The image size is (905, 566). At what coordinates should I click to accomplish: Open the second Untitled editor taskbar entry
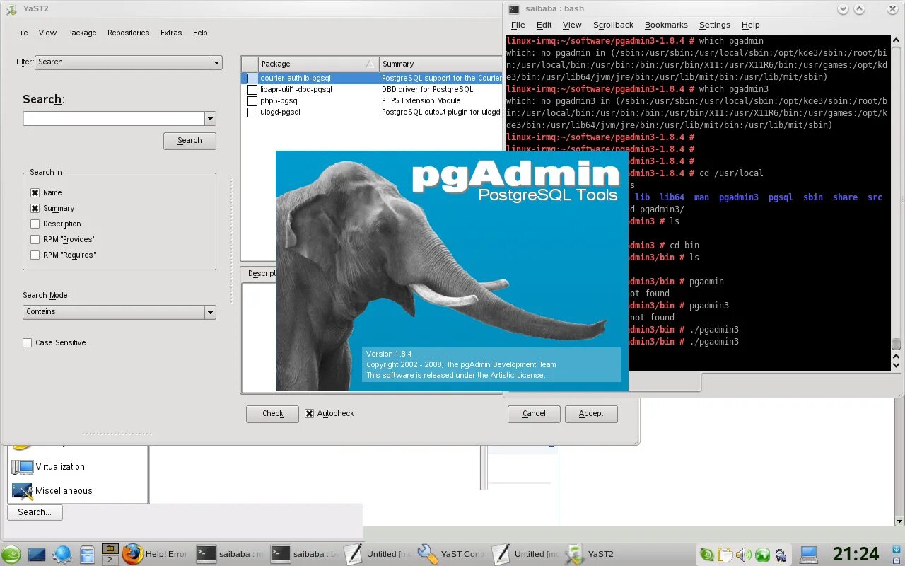pos(526,554)
